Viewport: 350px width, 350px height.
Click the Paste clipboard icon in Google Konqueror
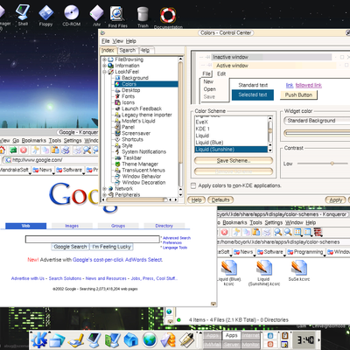pyautogui.click(x=55, y=150)
